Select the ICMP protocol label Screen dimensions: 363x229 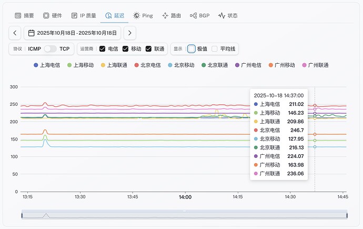35,49
